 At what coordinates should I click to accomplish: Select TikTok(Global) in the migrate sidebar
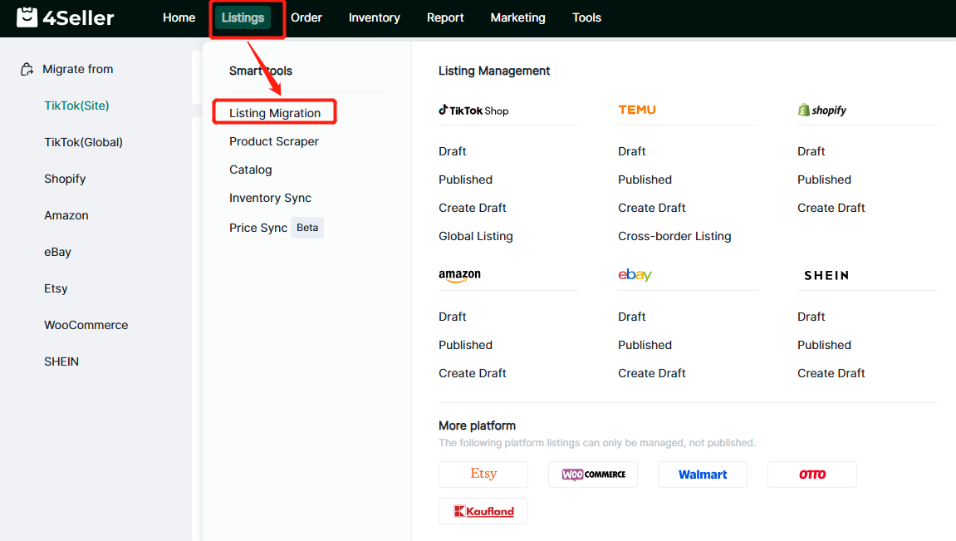click(x=83, y=142)
